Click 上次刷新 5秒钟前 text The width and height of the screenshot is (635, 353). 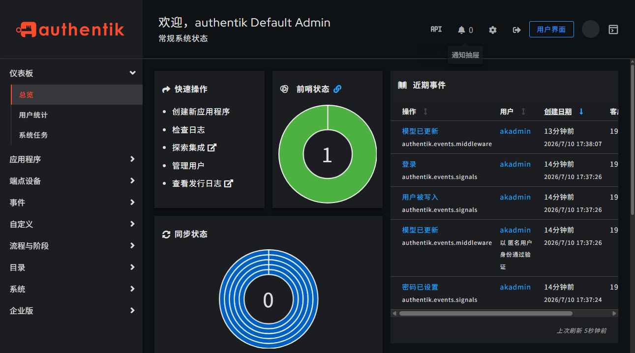click(x=582, y=331)
